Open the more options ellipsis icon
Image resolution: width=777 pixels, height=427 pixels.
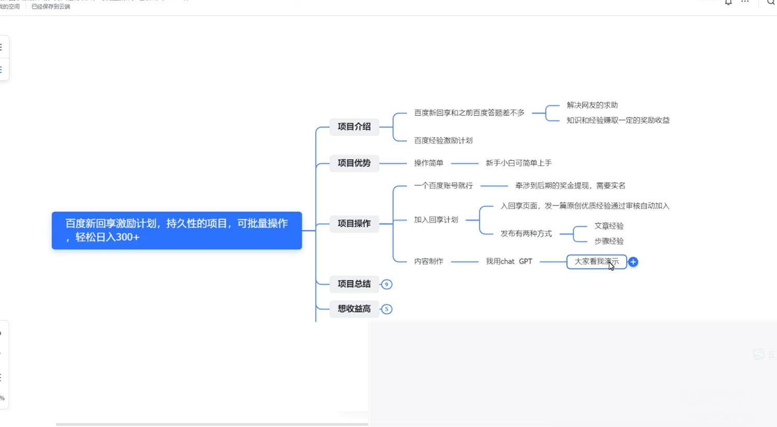744,3
